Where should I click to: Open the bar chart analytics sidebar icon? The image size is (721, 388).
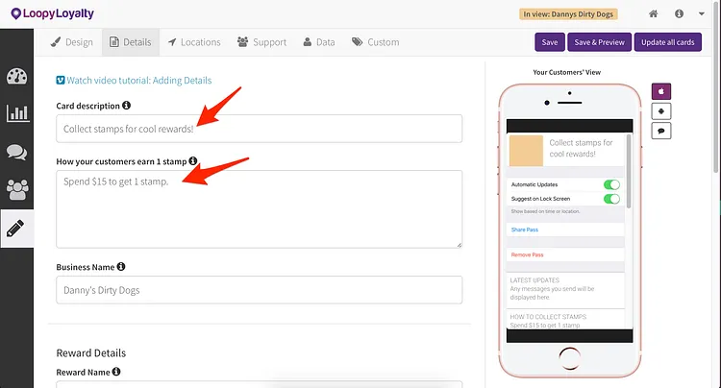coord(18,113)
